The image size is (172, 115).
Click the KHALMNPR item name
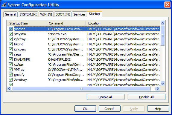[x=22, y=59]
